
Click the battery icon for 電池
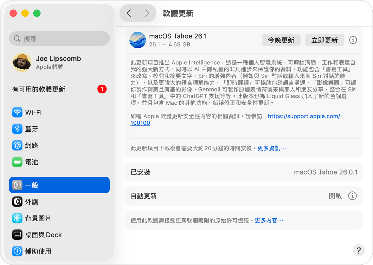point(17,162)
